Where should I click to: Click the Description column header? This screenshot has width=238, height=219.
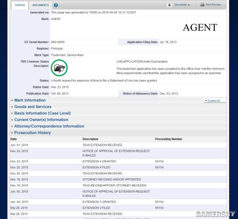(x=90, y=139)
